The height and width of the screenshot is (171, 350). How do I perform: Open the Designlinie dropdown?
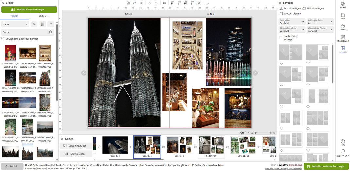[291, 22]
